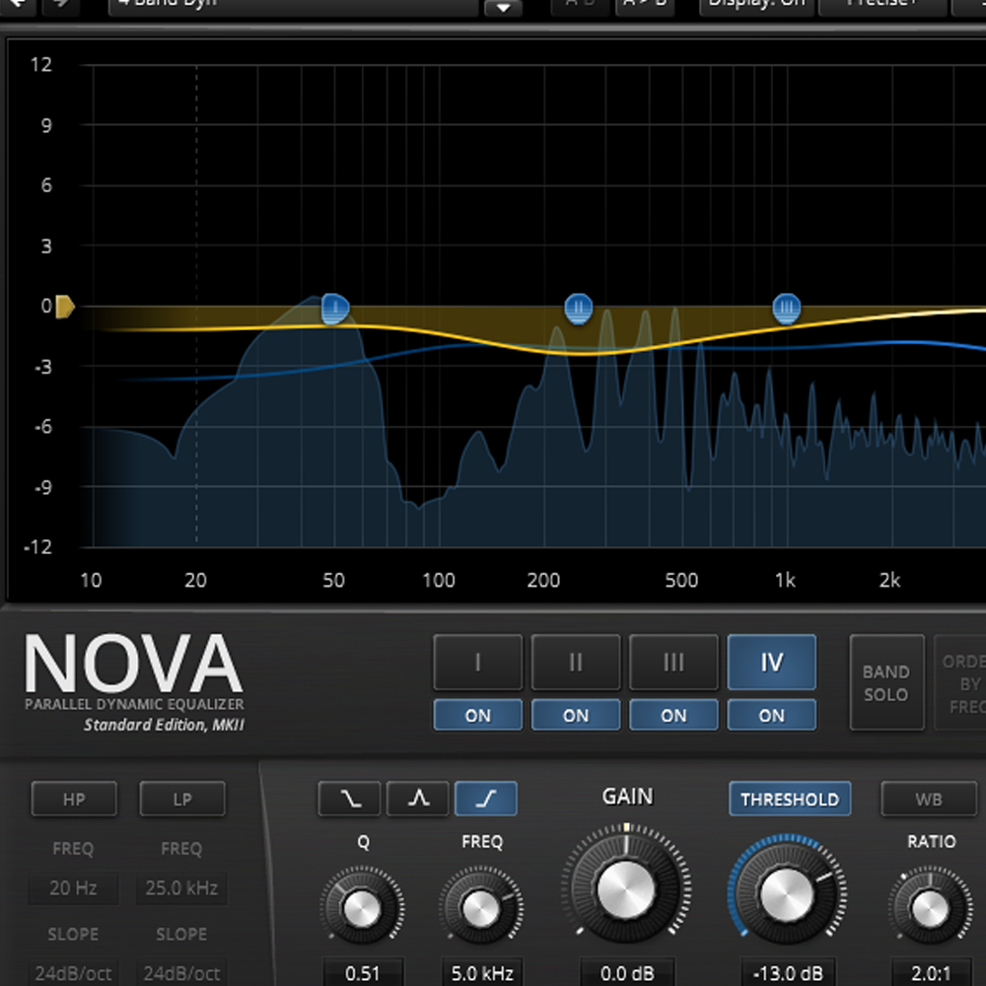Toggle band IV ON button
Viewport: 986px width, 986px height.
772,715
